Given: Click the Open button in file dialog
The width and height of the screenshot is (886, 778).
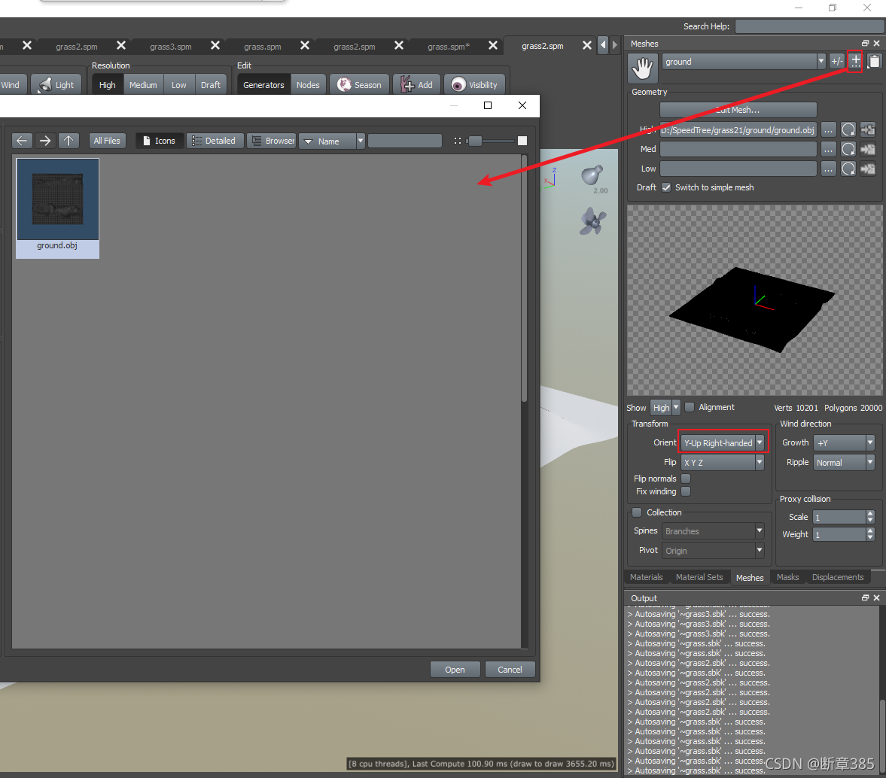Looking at the screenshot, I should pyautogui.click(x=455, y=670).
